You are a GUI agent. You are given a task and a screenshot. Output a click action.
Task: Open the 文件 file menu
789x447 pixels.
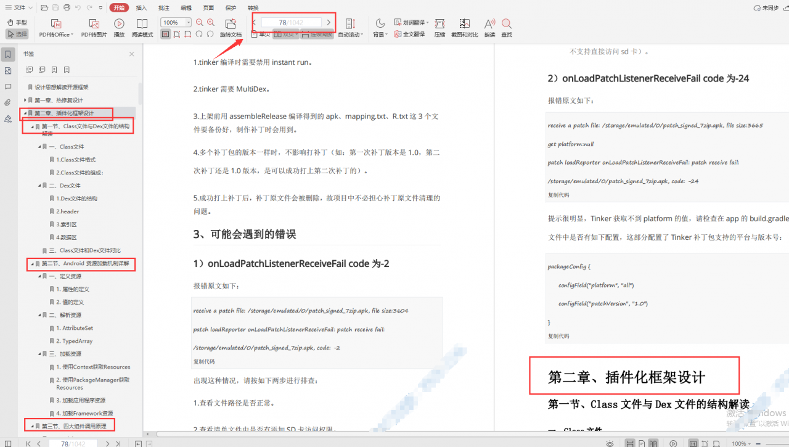[x=18, y=7]
